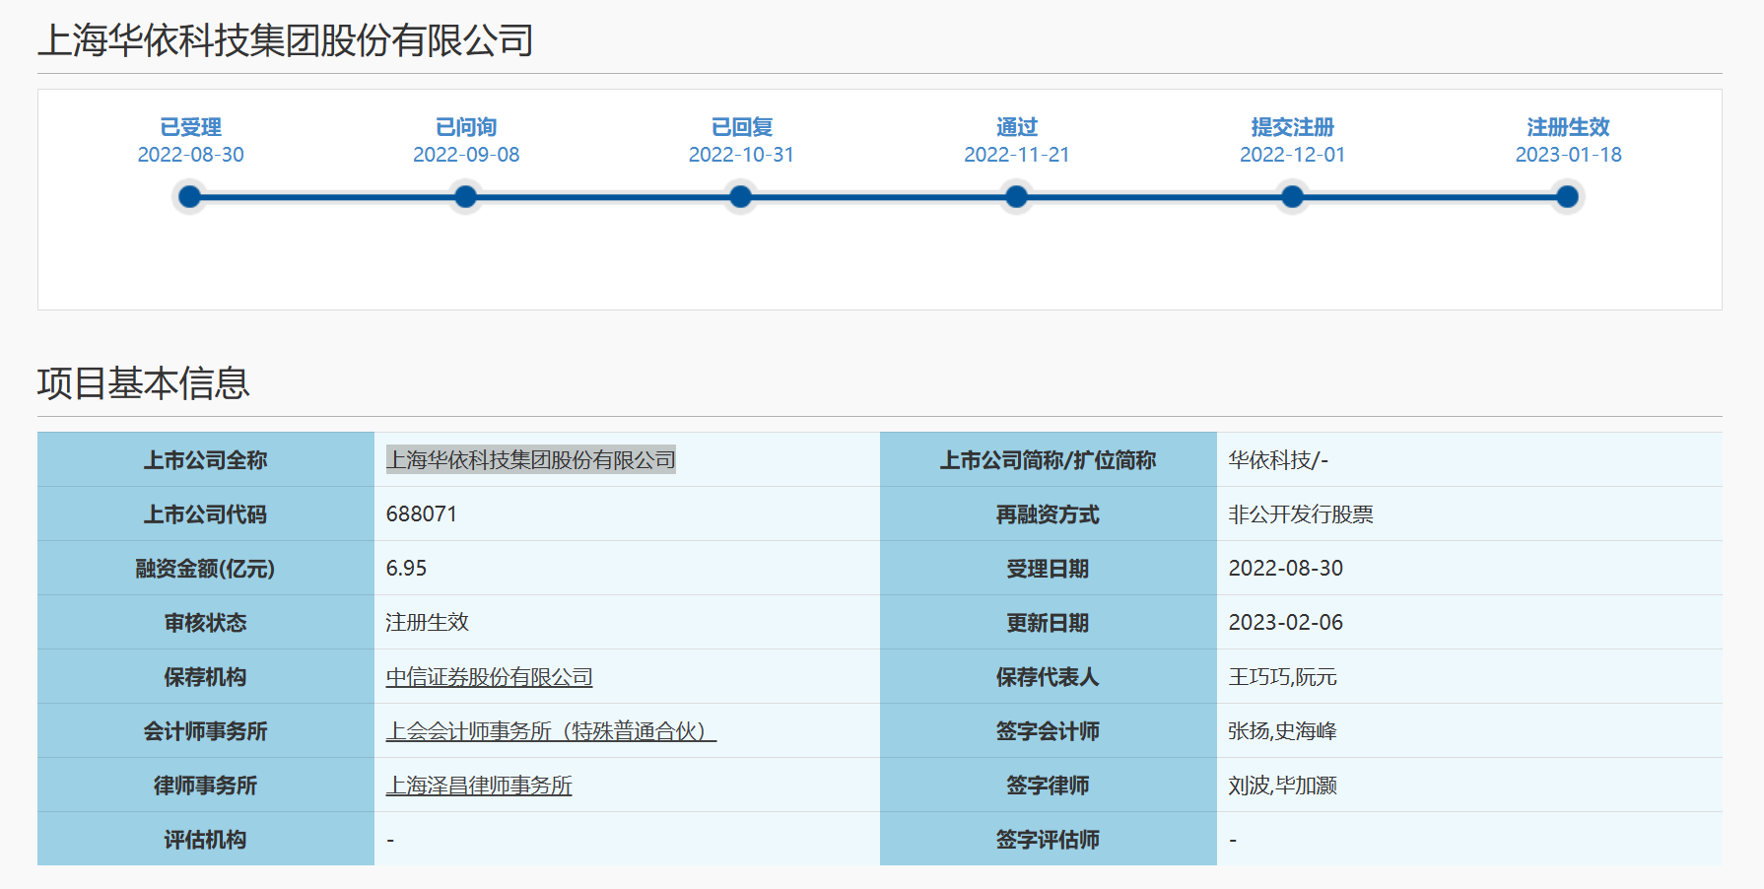The height and width of the screenshot is (889, 1764).
Task: Click the 注册生效 timeline dot
Action: [1568, 197]
